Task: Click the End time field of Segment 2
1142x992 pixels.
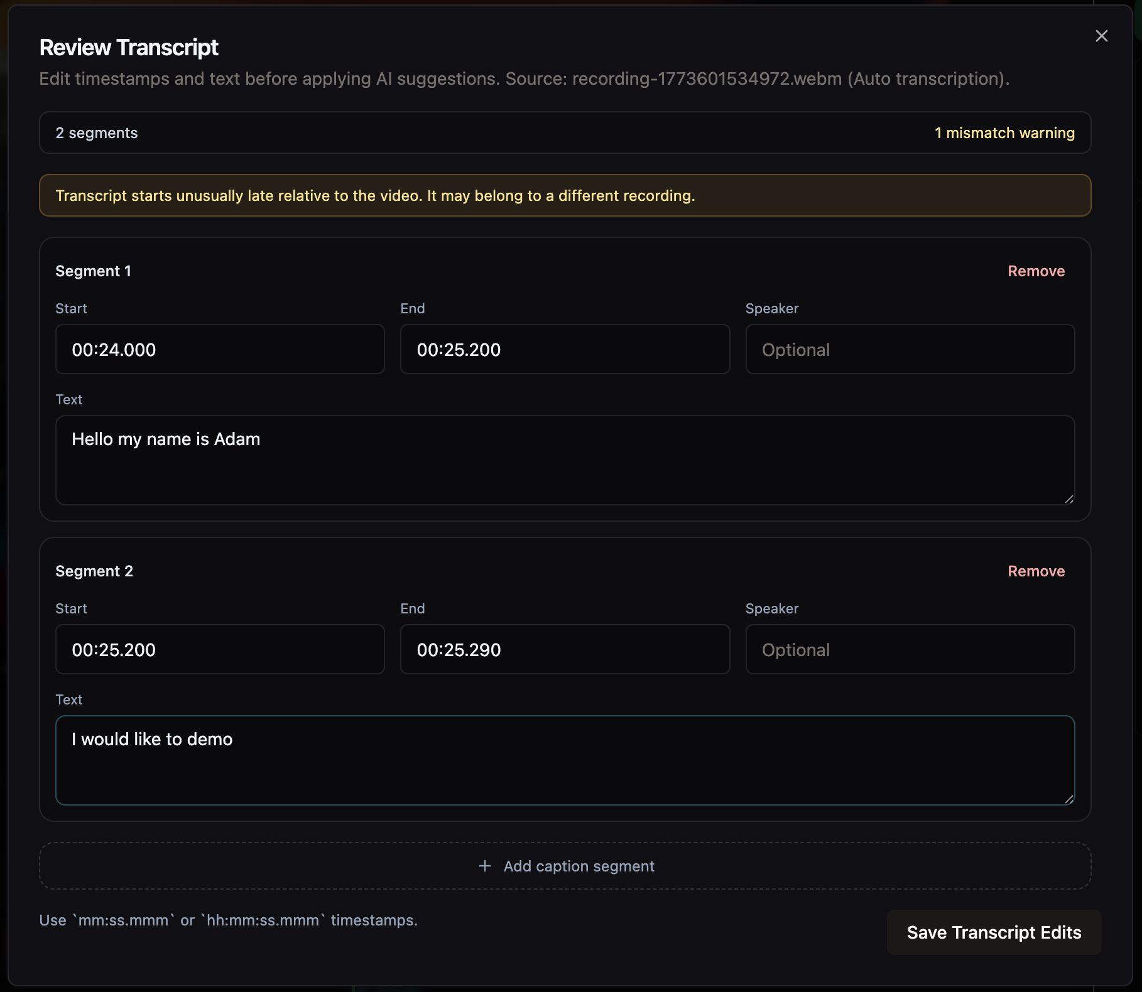Action: point(564,650)
